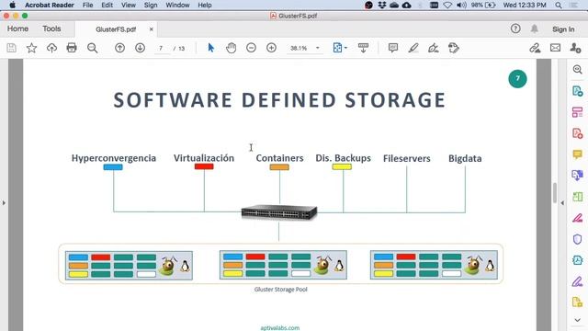Add a comment note
The image size is (588, 331).
pos(392,48)
